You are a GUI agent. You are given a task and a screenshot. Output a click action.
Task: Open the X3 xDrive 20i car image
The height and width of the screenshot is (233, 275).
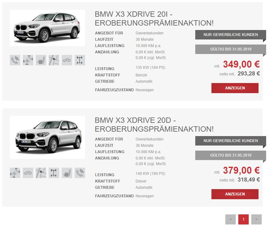click(47, 28)
